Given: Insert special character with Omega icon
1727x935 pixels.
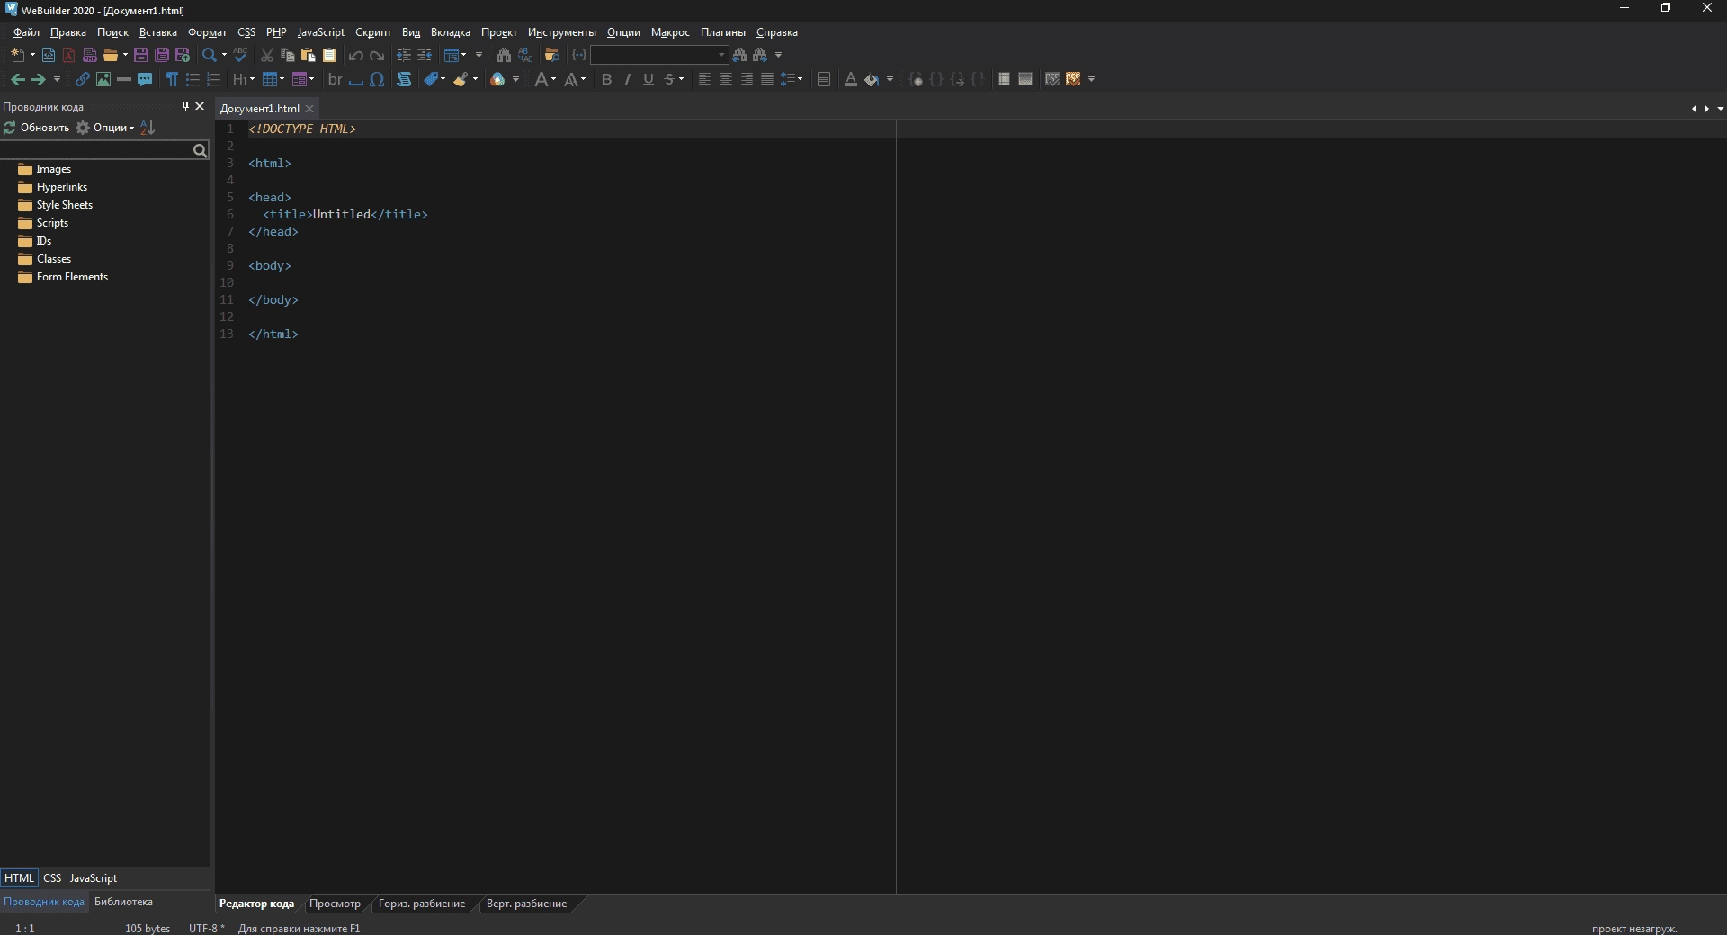Looking at the screenshot, I should pos(378,79).
